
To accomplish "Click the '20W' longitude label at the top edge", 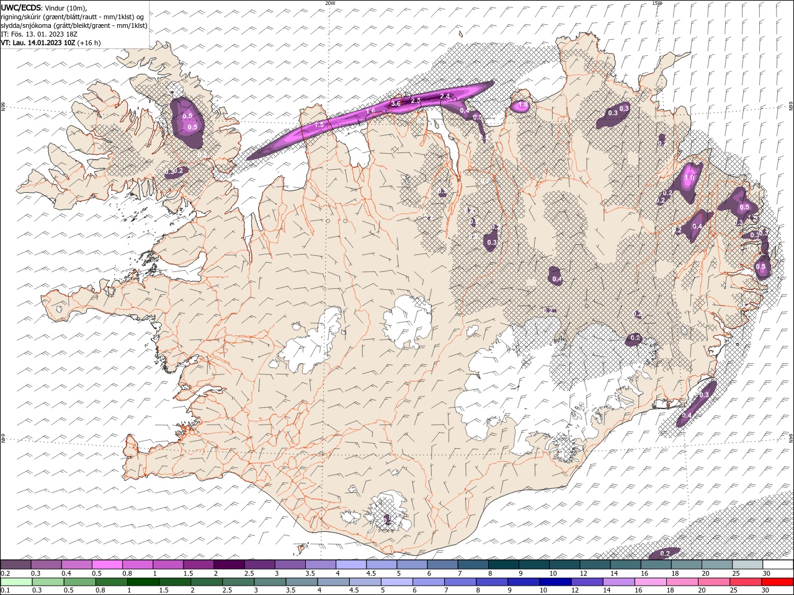I will click(x=330, y=3).
